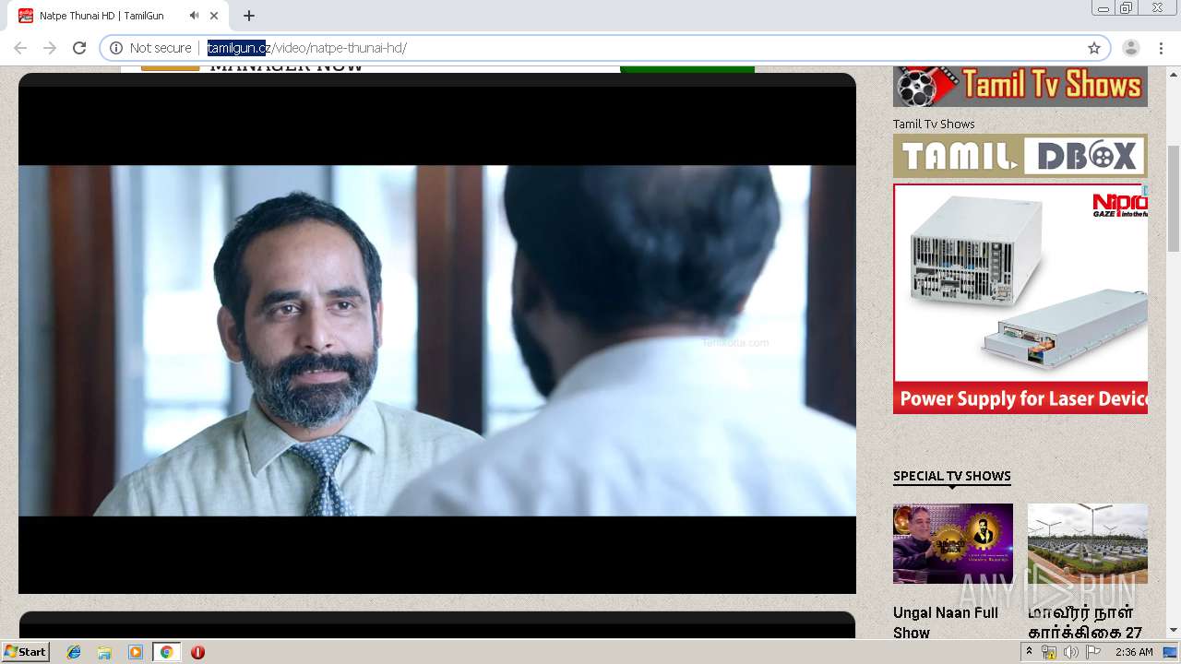The image size is (1181, 664).
Task: Open the File Explorer taskbar icon
Action: coord(104,652)
